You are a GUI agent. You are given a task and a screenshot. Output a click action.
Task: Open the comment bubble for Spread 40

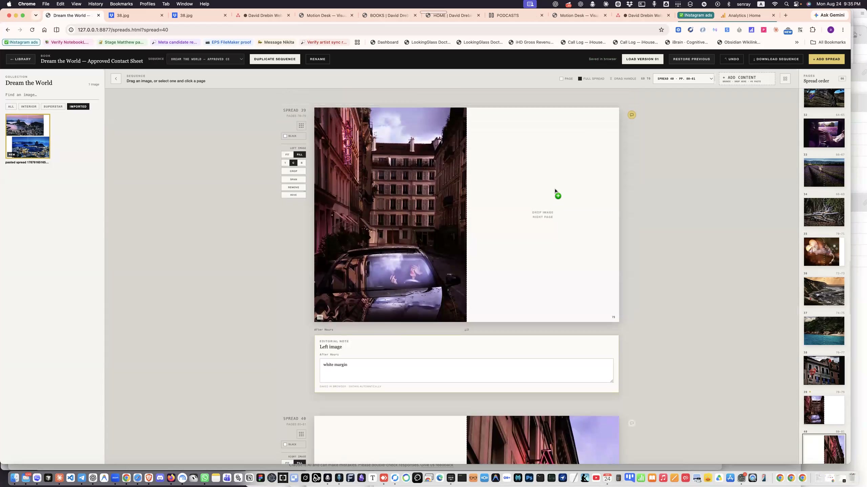click(632, 423)
